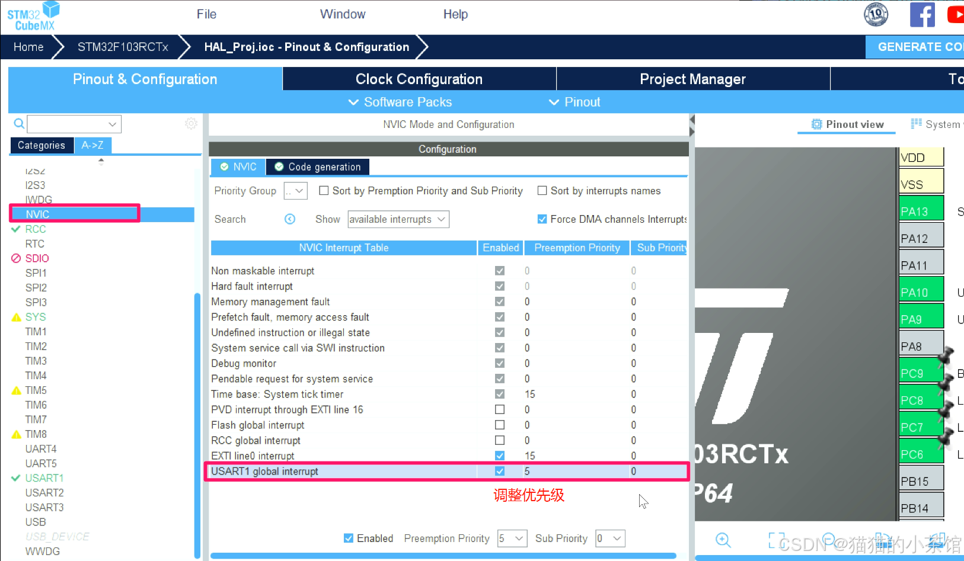The image size is (964, 561).
Task: Open the category search combo box arrow
Action: tap(112, 124)
